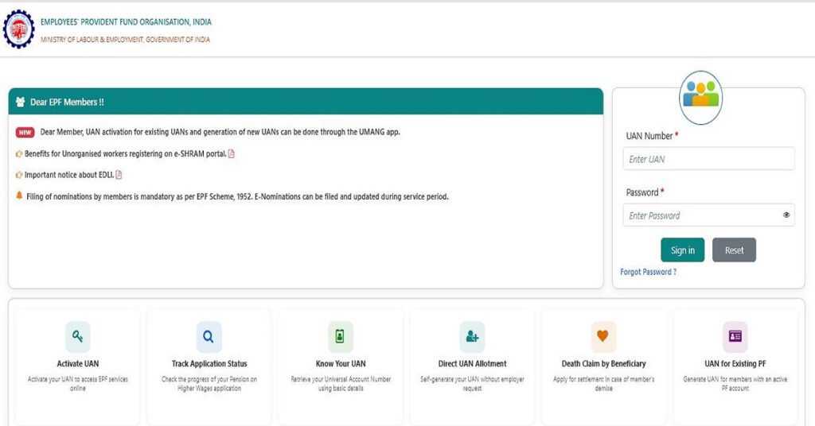
Task: Click the Pension on Higher Wages description
Action: tap(209, 383)
